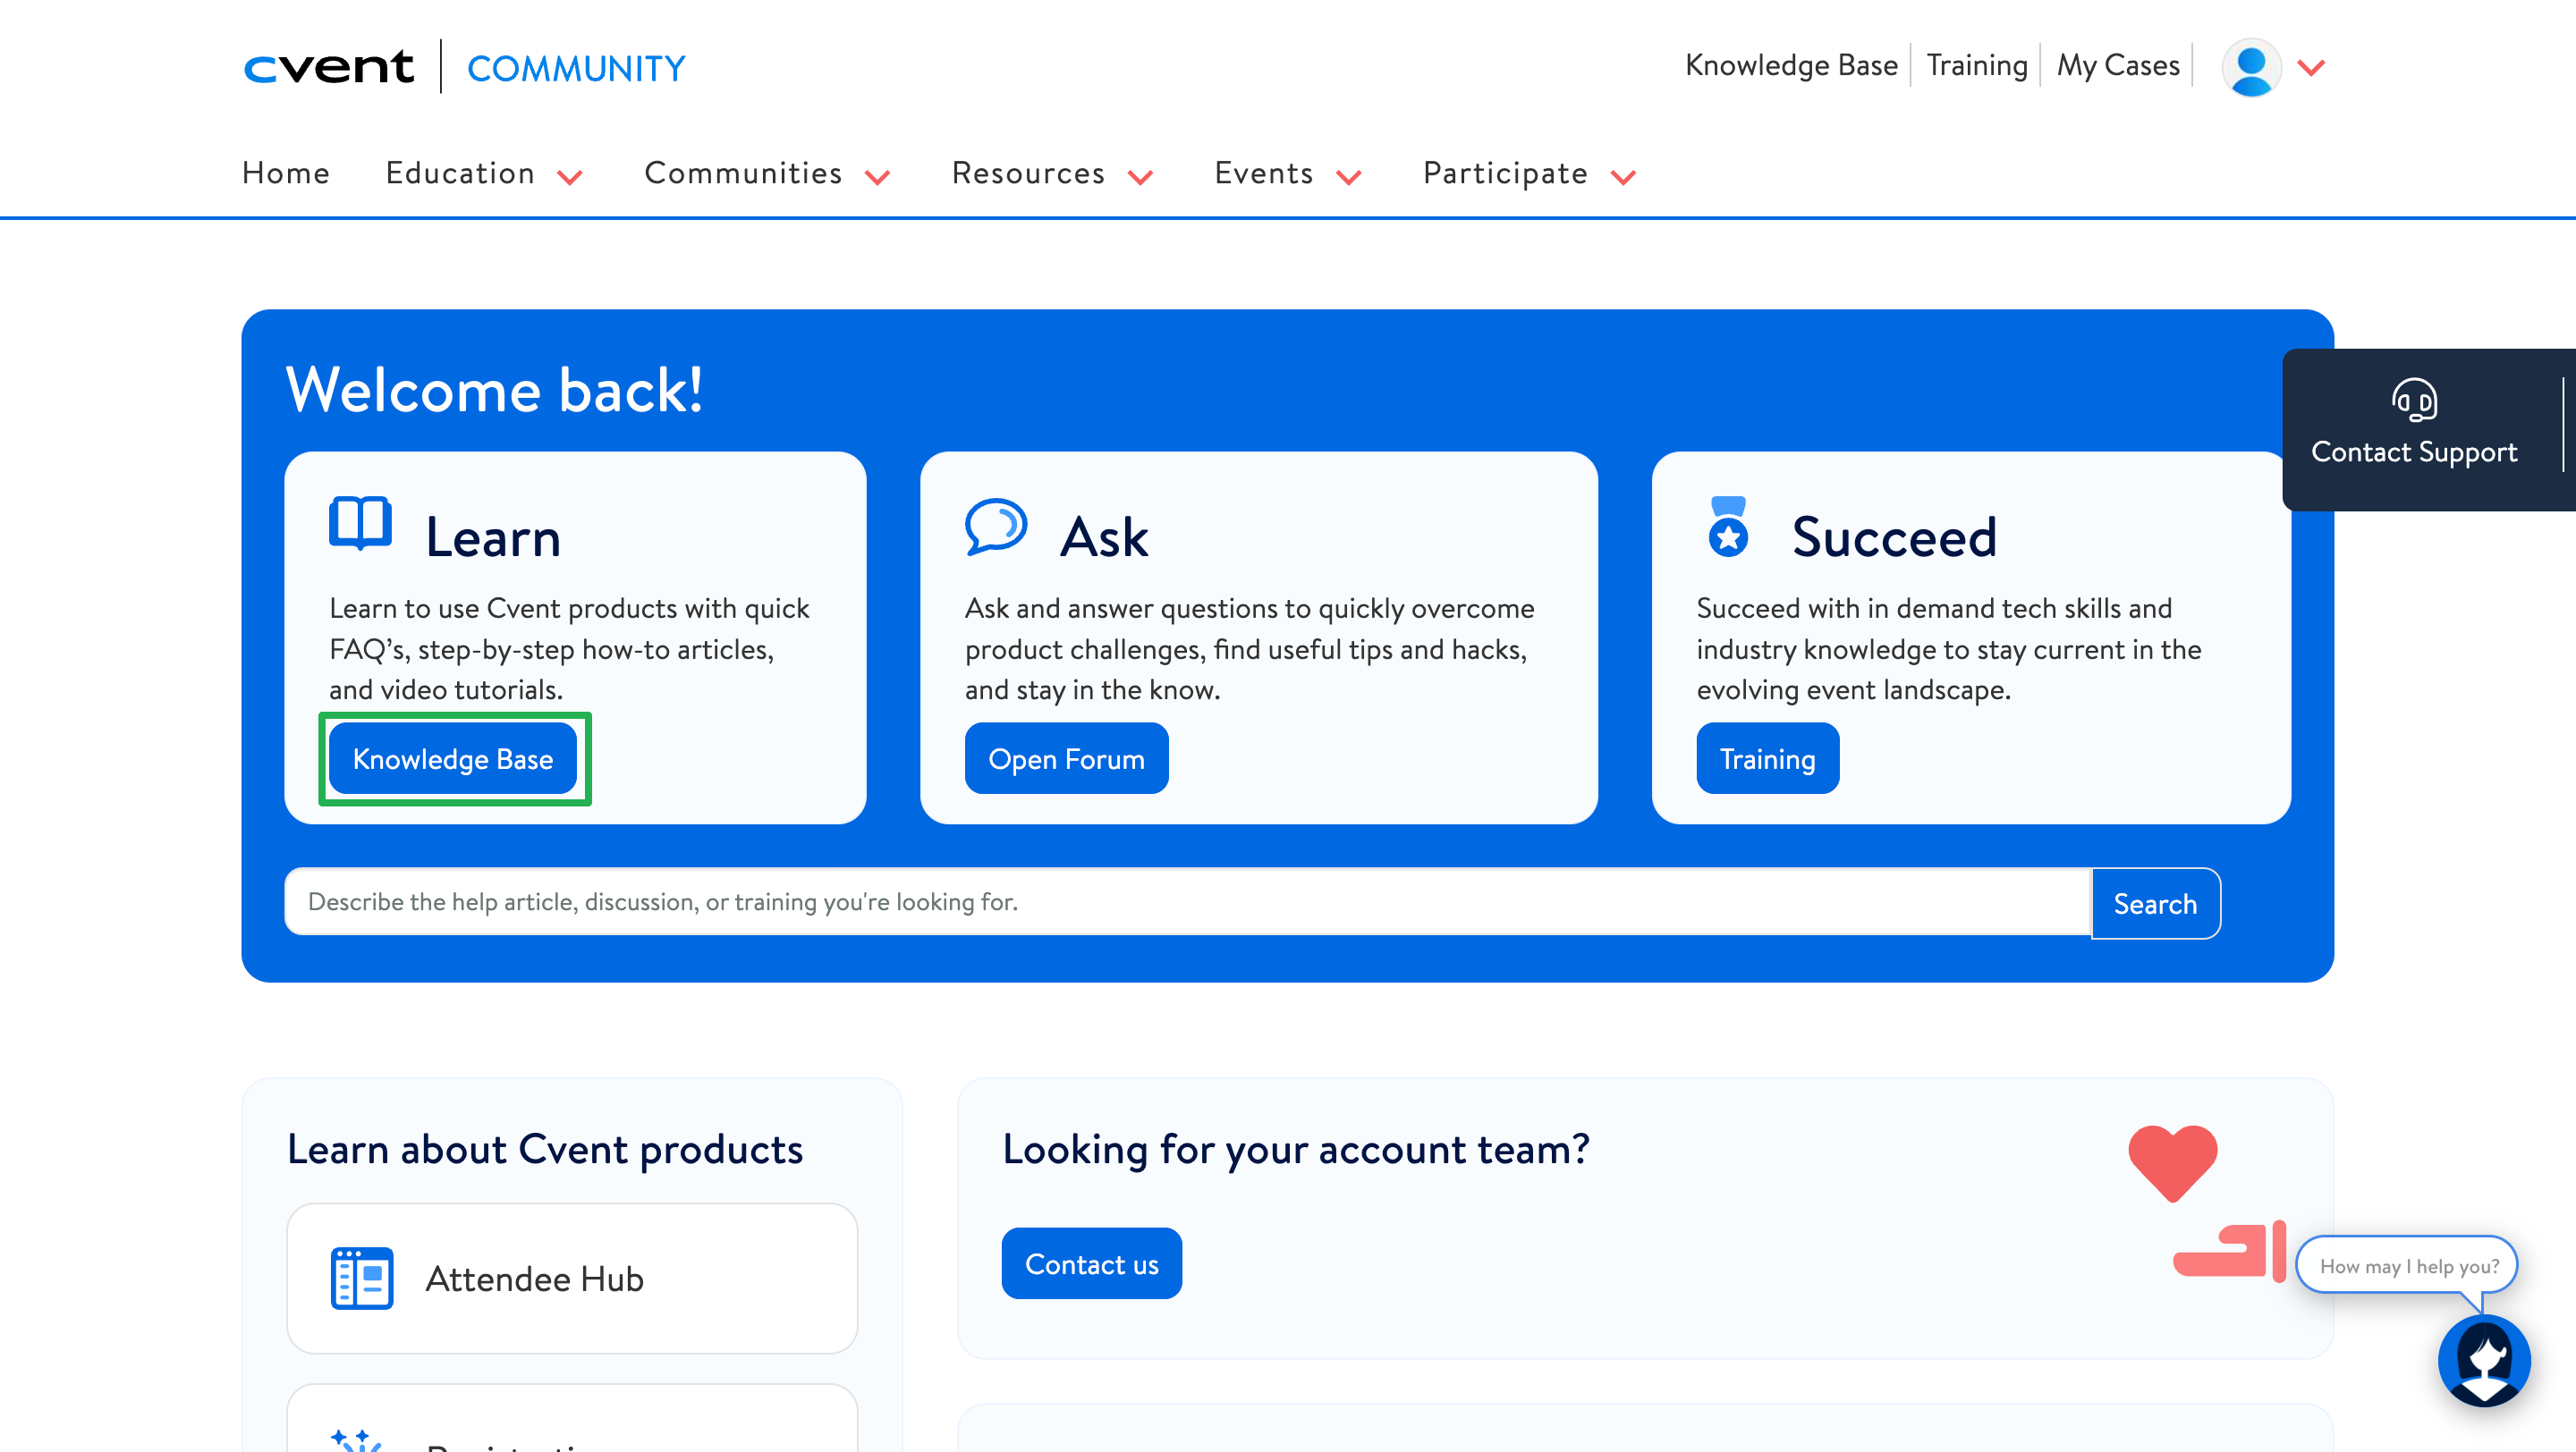Open the chatbot assistant icon
The width and height of the screenshot is (2576, 1452).
(2484, 1360)
